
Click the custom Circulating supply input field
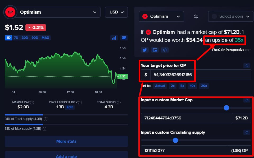(184, 150)
